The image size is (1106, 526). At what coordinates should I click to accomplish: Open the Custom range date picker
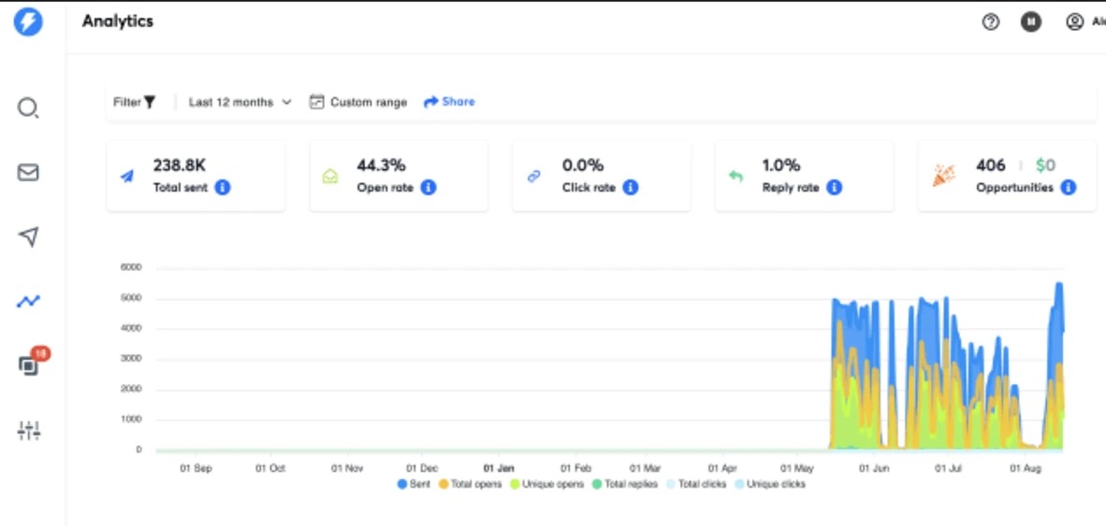tap(358, 102)
